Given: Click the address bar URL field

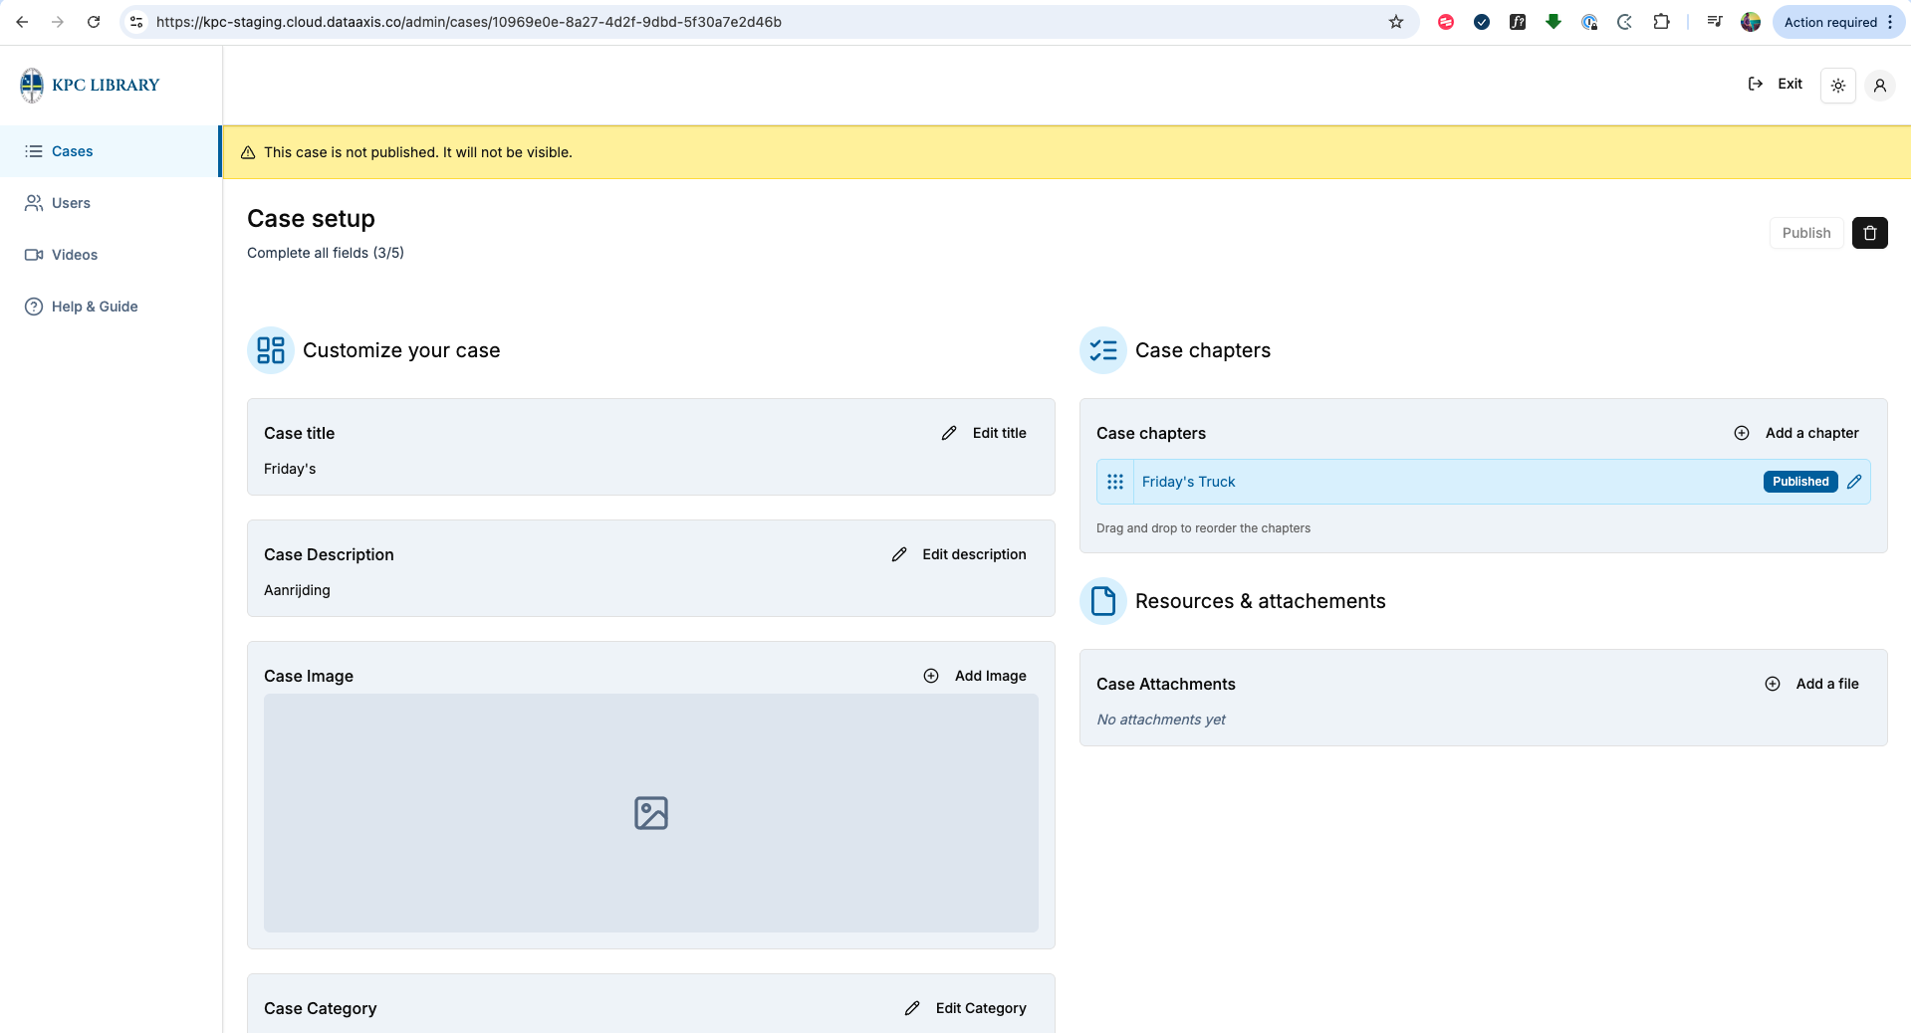Looking at the screenshot, I should click(x=767, y=22).
